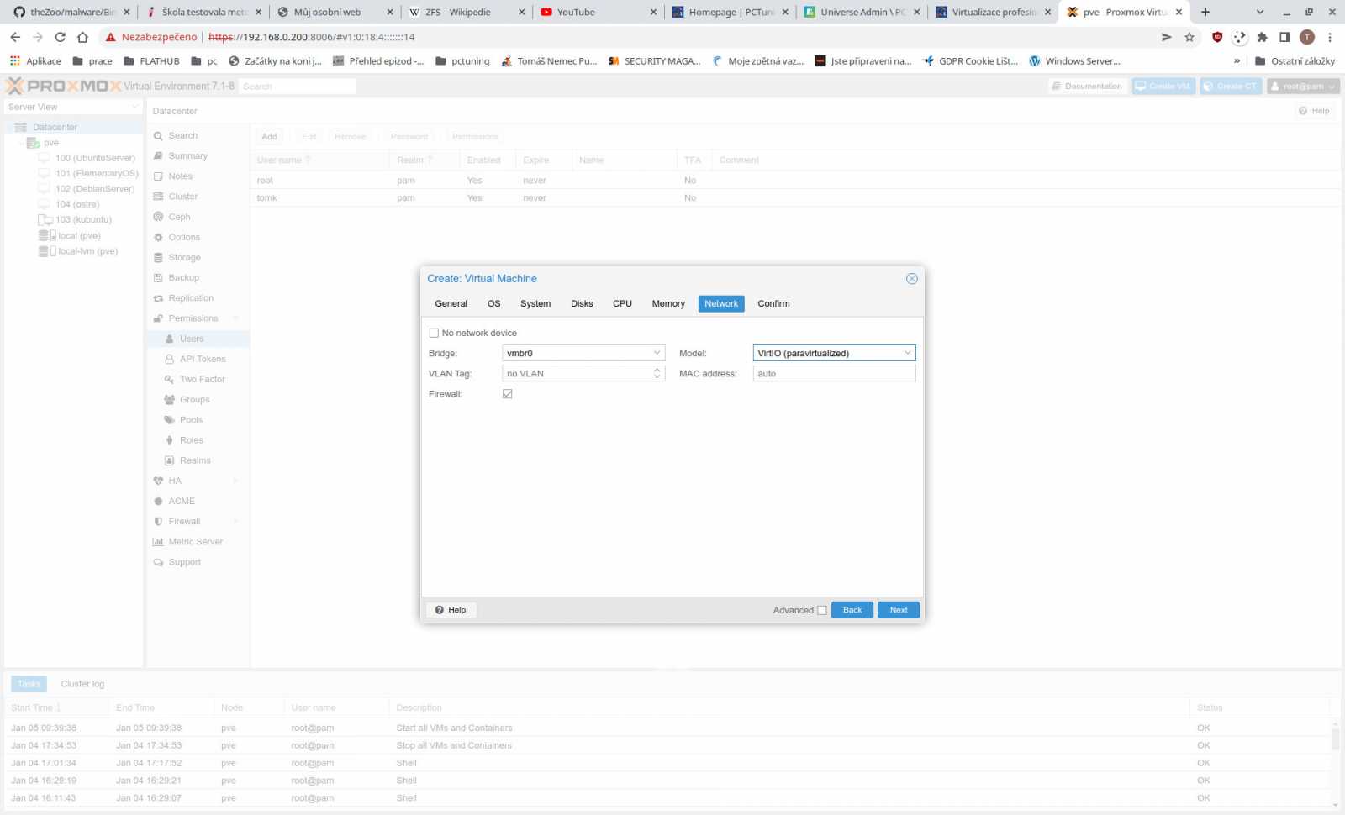Click the VLAN Tag spinner field
The height and width of the screenshot is (815, 1345).
pos(583,374)
